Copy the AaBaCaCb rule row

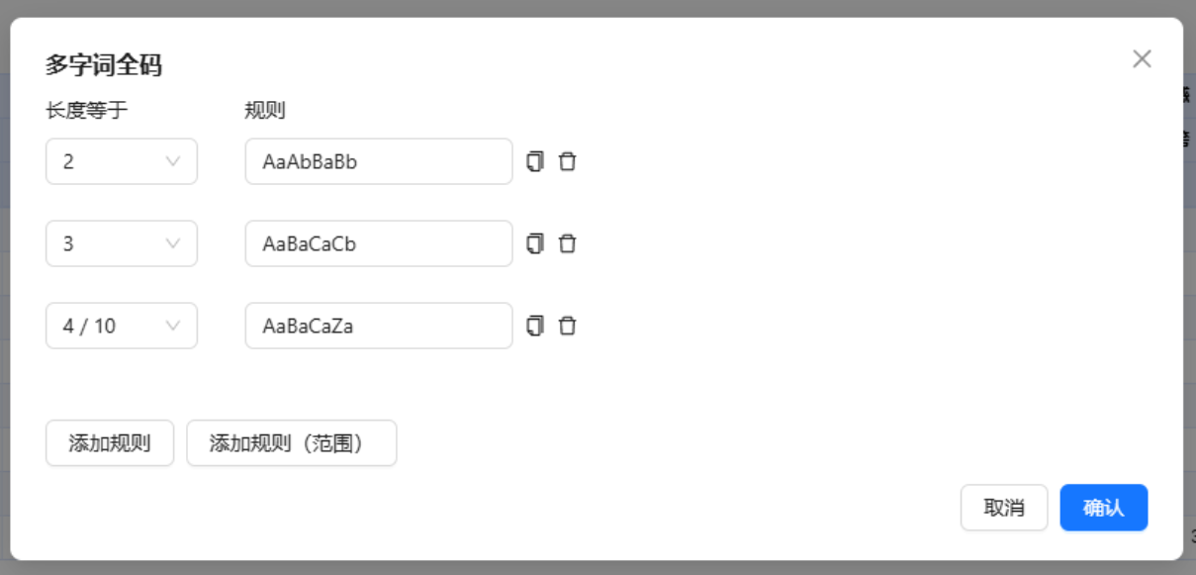click(x=535, y=243)
